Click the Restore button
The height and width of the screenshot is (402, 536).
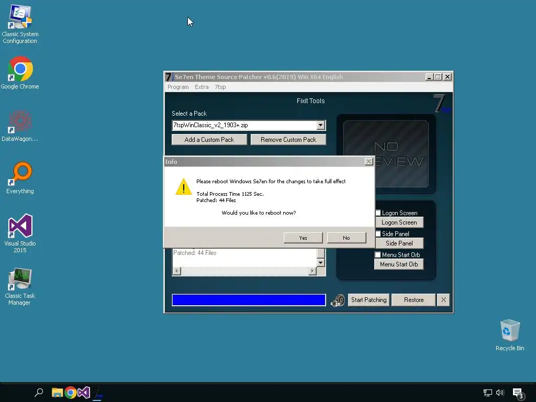pos(414,300)
